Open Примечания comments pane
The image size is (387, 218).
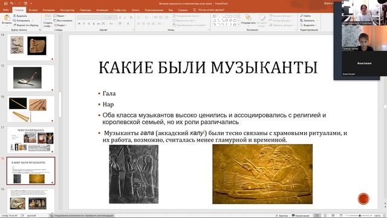301,216
